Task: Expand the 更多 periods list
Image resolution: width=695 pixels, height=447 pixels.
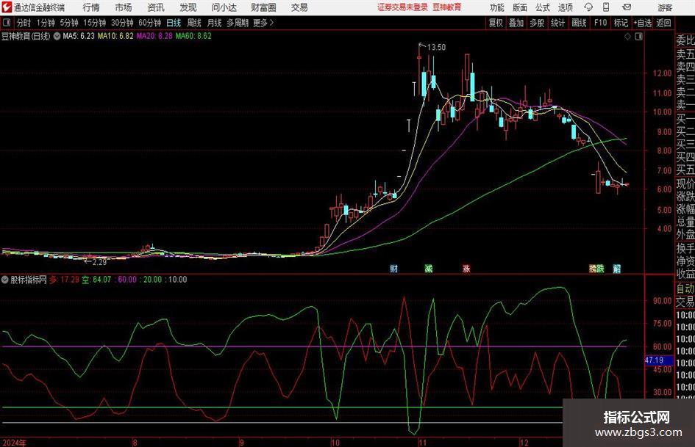Action: point(263,23)
